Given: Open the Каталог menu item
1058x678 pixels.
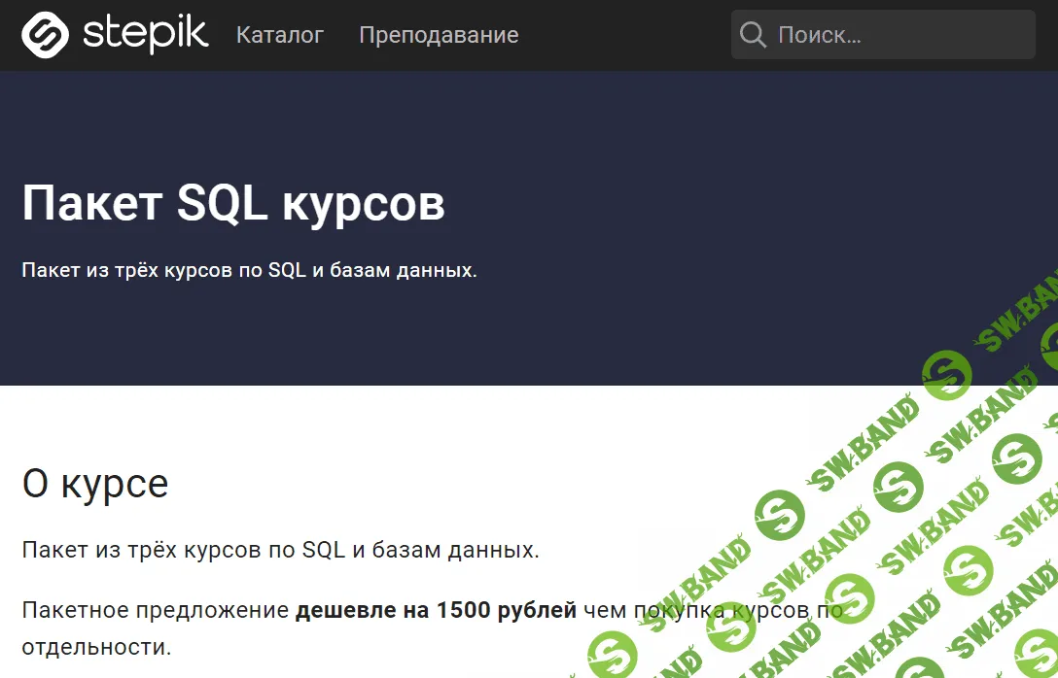Looking at the screenshot, I should [x=279, y=35].
